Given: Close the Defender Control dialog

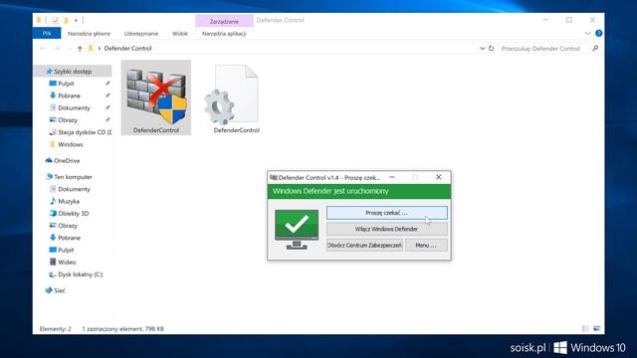Looking at the screenshot, I should pos(438,177).
